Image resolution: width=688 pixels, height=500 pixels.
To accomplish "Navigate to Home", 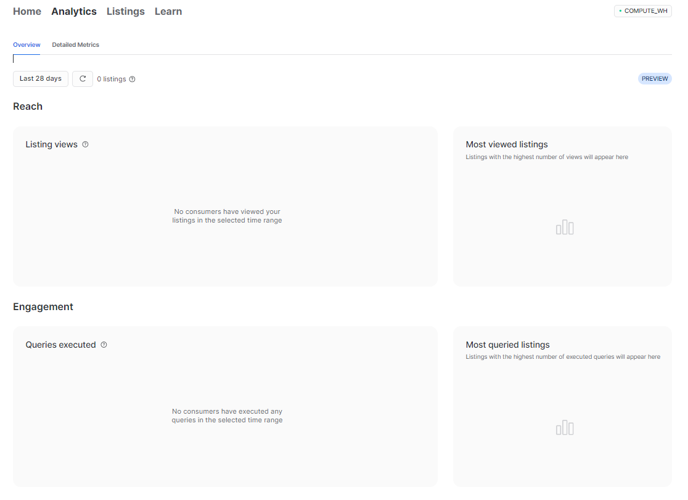I will pyautogui.click(x=27, y=11).
